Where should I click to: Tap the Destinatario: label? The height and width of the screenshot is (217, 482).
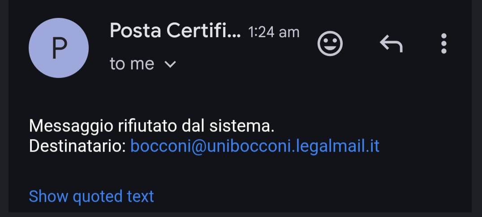(77, 146)
